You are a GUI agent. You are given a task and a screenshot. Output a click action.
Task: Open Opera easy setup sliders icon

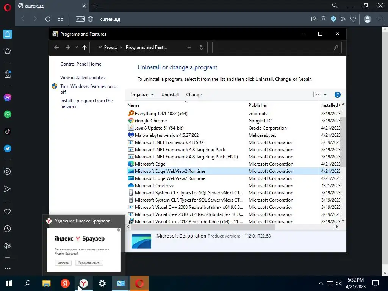[x=380, y=19]
